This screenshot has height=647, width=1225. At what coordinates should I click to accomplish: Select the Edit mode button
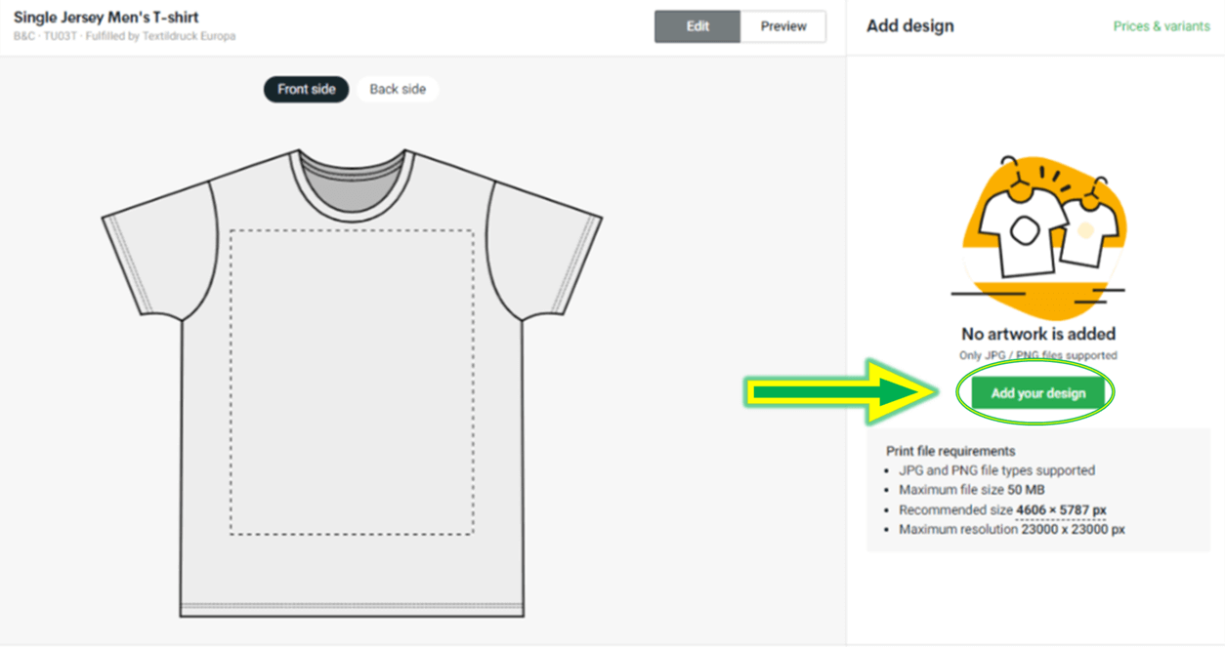pos(697,26)
